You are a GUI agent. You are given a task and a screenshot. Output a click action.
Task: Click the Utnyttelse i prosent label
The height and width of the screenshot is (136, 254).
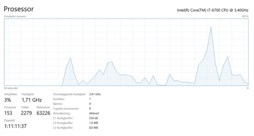point(15,16)
